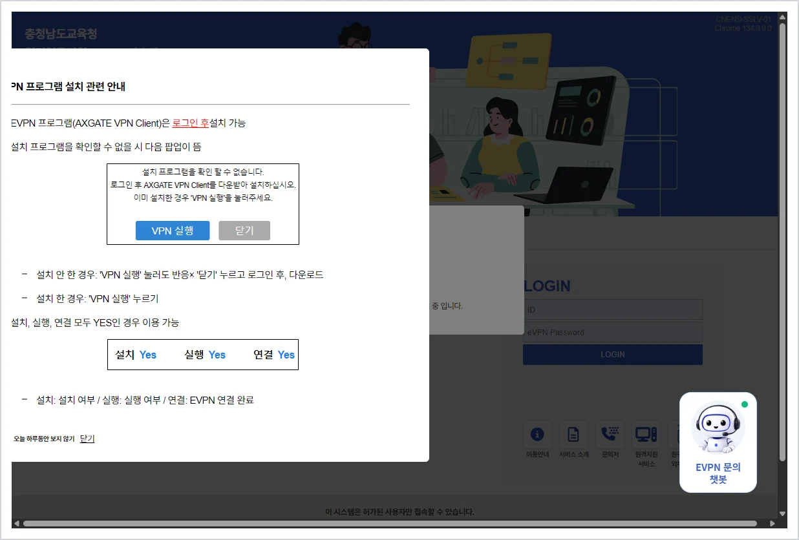Viewport: 799px width, 540px height.
Task: Click the 충청남도교육청 logo text
Action: click(61, 34)
